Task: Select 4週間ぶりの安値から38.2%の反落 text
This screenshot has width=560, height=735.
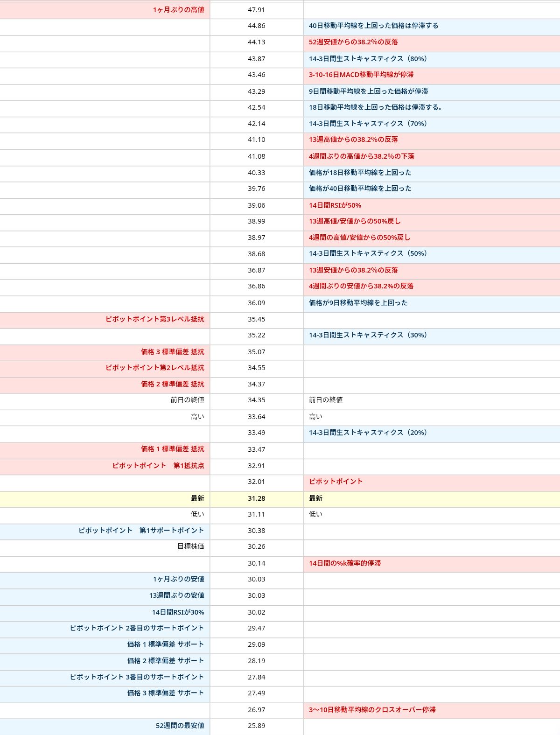Action: (x=361, y=286)
